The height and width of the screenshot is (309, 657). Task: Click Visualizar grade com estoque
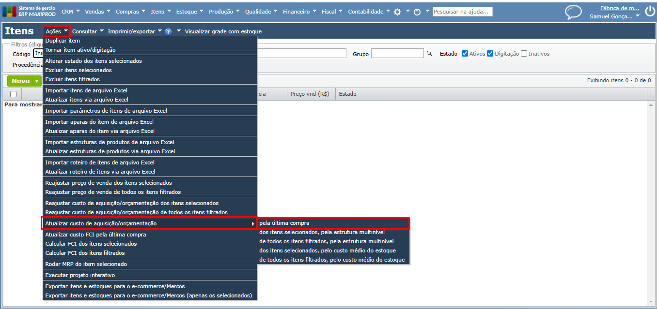[x=223, y=31]
